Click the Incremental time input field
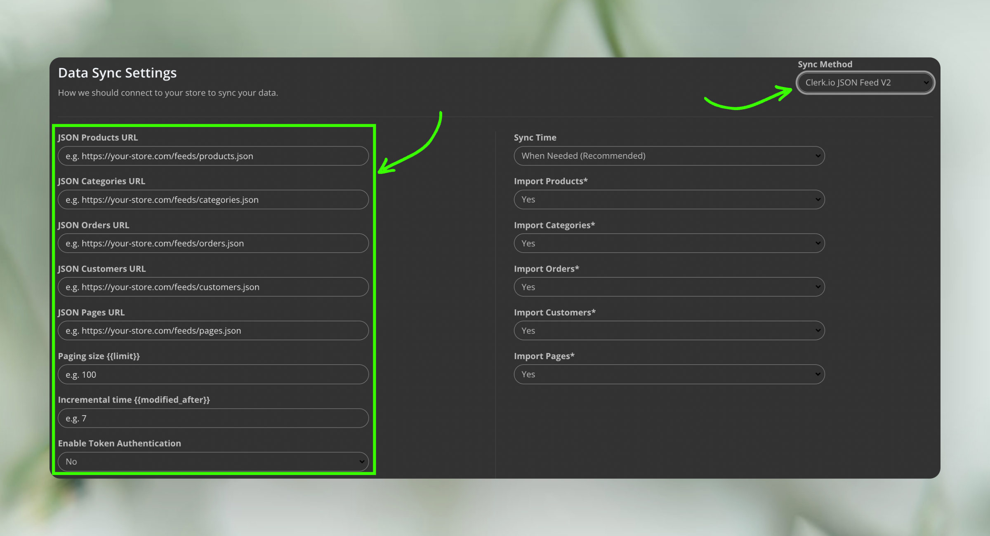The image size is (990, 536). point(213,418)
